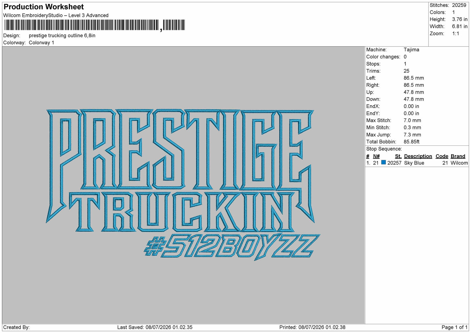471x333 pixels.
Task: Click the Min Stitch value '0.3 mm'
Action: [x=412, y=128]
